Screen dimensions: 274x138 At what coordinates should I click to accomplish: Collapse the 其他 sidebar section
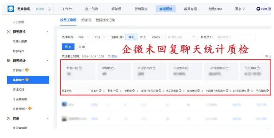(x=47, y=118)
